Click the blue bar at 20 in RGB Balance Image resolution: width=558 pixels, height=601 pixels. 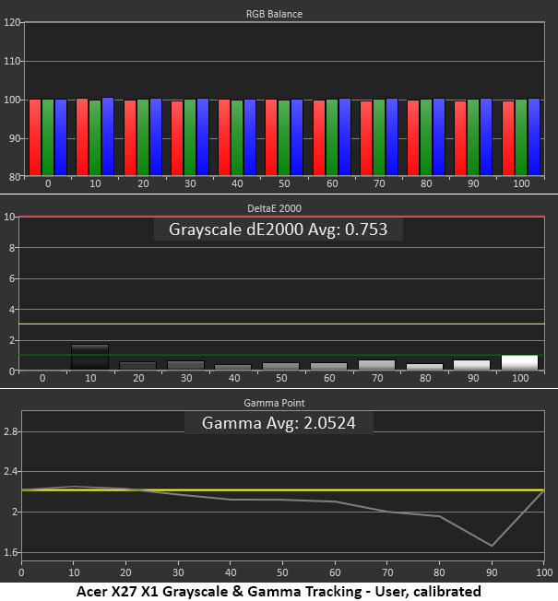click(x=156, y=136)
